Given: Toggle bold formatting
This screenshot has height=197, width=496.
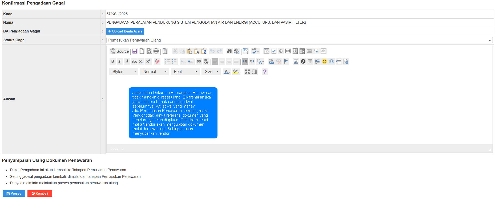Looking at the screenshot, I should 113,61.
